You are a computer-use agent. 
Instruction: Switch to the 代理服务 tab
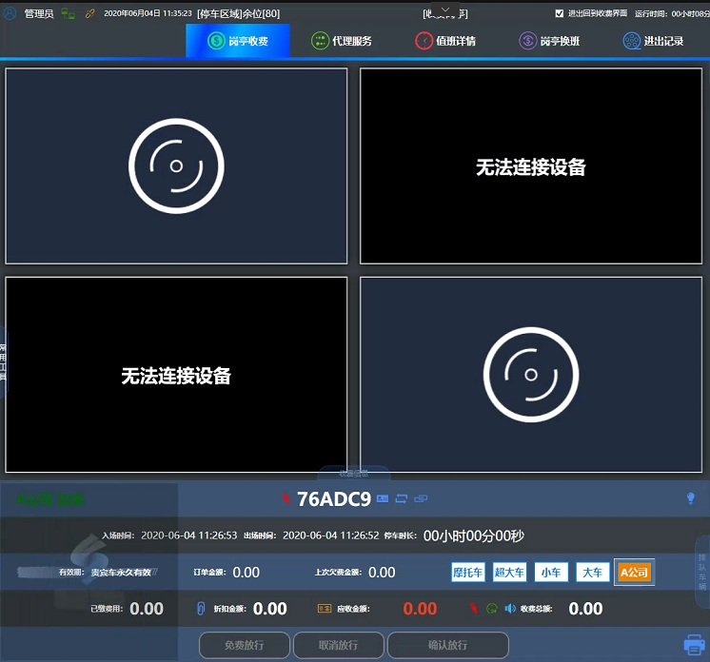click(x=342, y=41)
